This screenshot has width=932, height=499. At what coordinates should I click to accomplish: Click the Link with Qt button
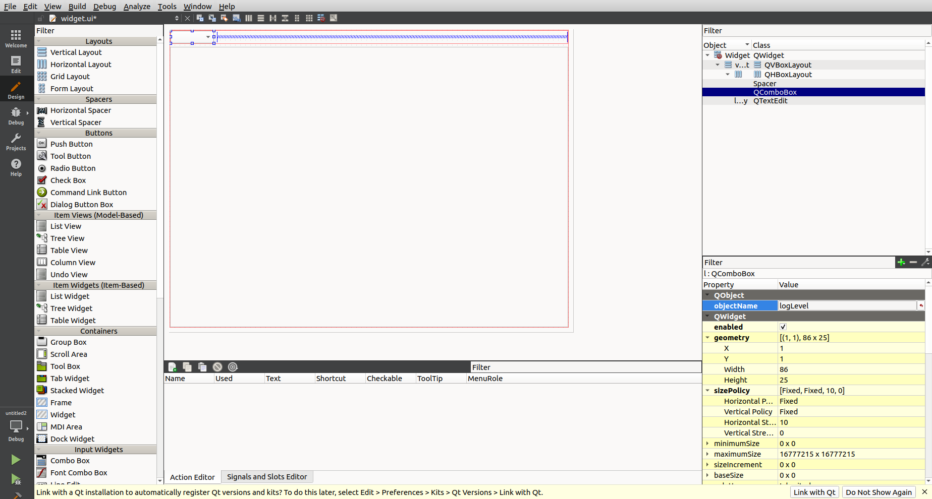pyautogui.click(x=814, y=492)
